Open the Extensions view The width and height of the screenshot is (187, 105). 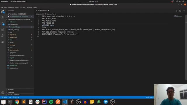tap(3, 29)
